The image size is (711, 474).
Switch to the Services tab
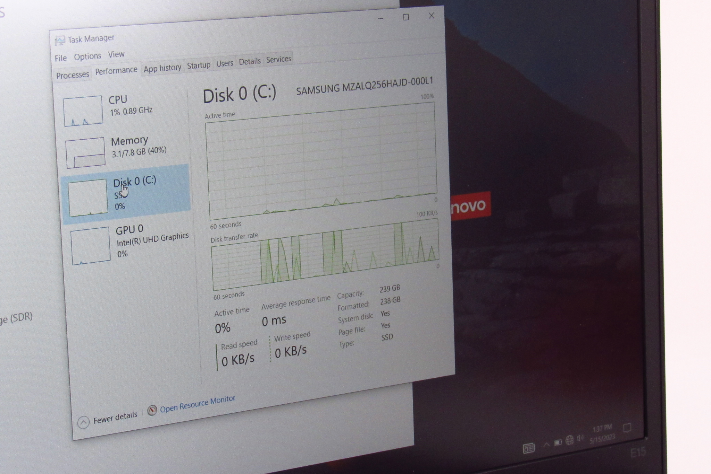[x=278, y=59]
